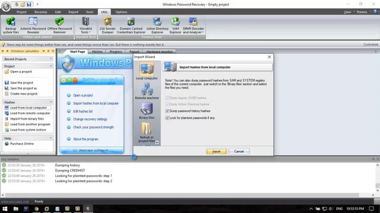Viewport: 380px width, 213px height.
Task: Click quick access open folder icon
Action: click(23, 4)
